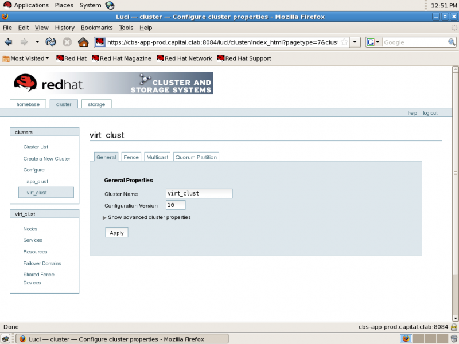Viewport: 459px width, 344px height.
Task: Open Nodes for virt_clust
Action: (x=30, y=229)
